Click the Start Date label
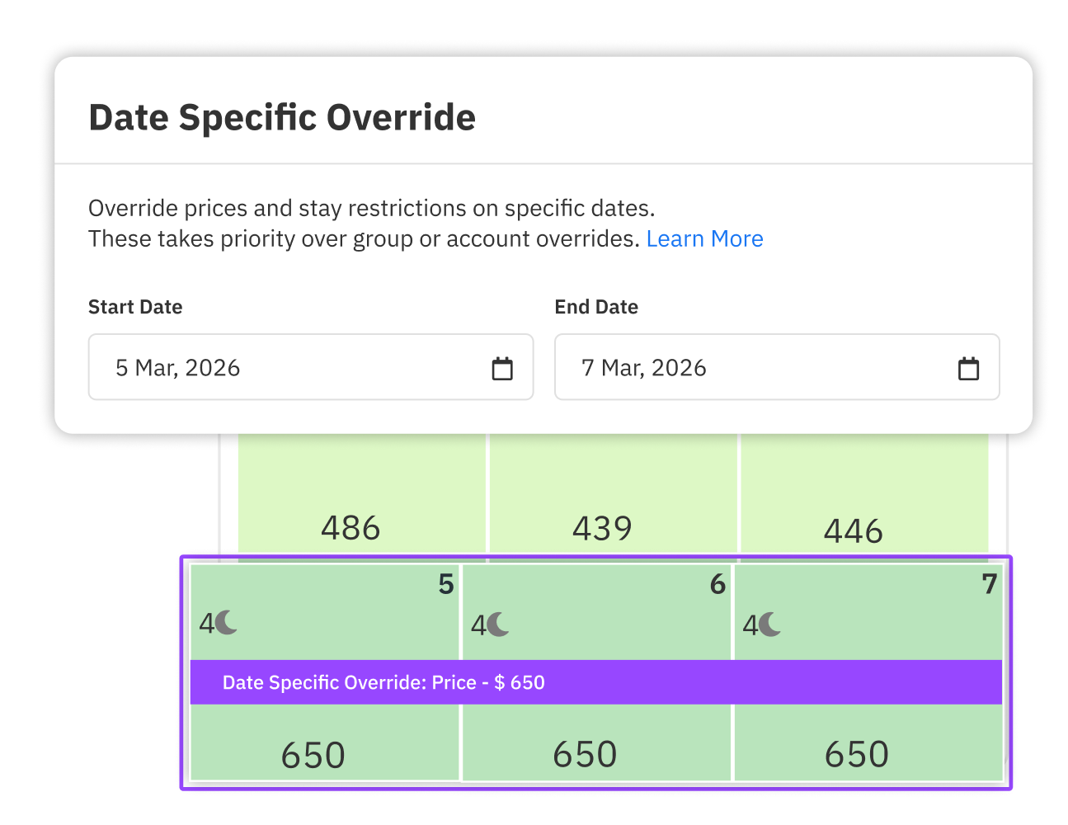1068x825 pixels. [x=135, y=307]
